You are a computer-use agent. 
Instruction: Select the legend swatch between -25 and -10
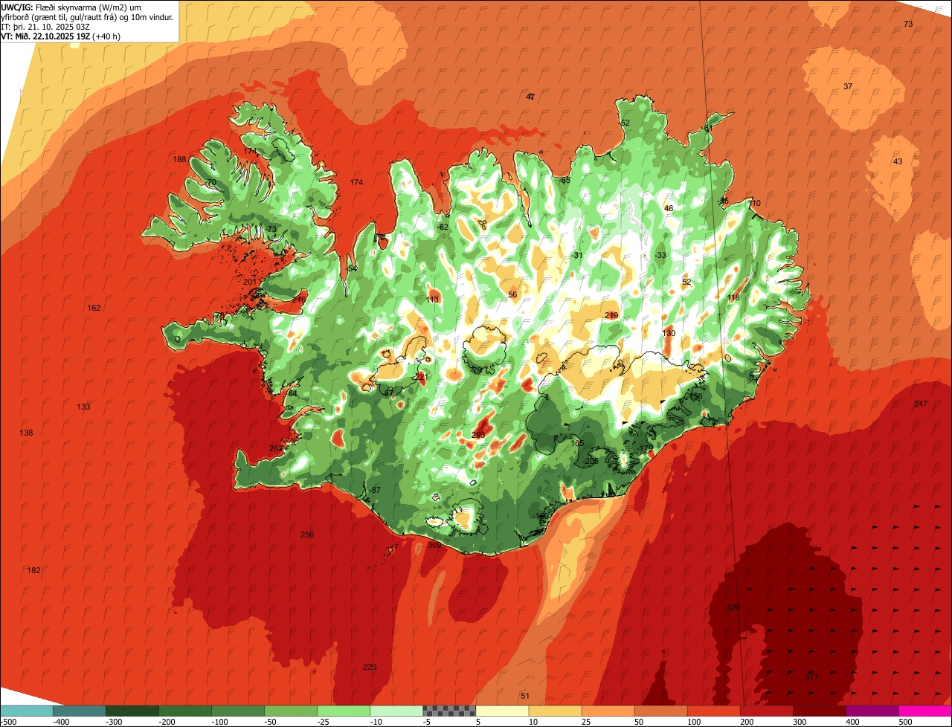point(344,711)
